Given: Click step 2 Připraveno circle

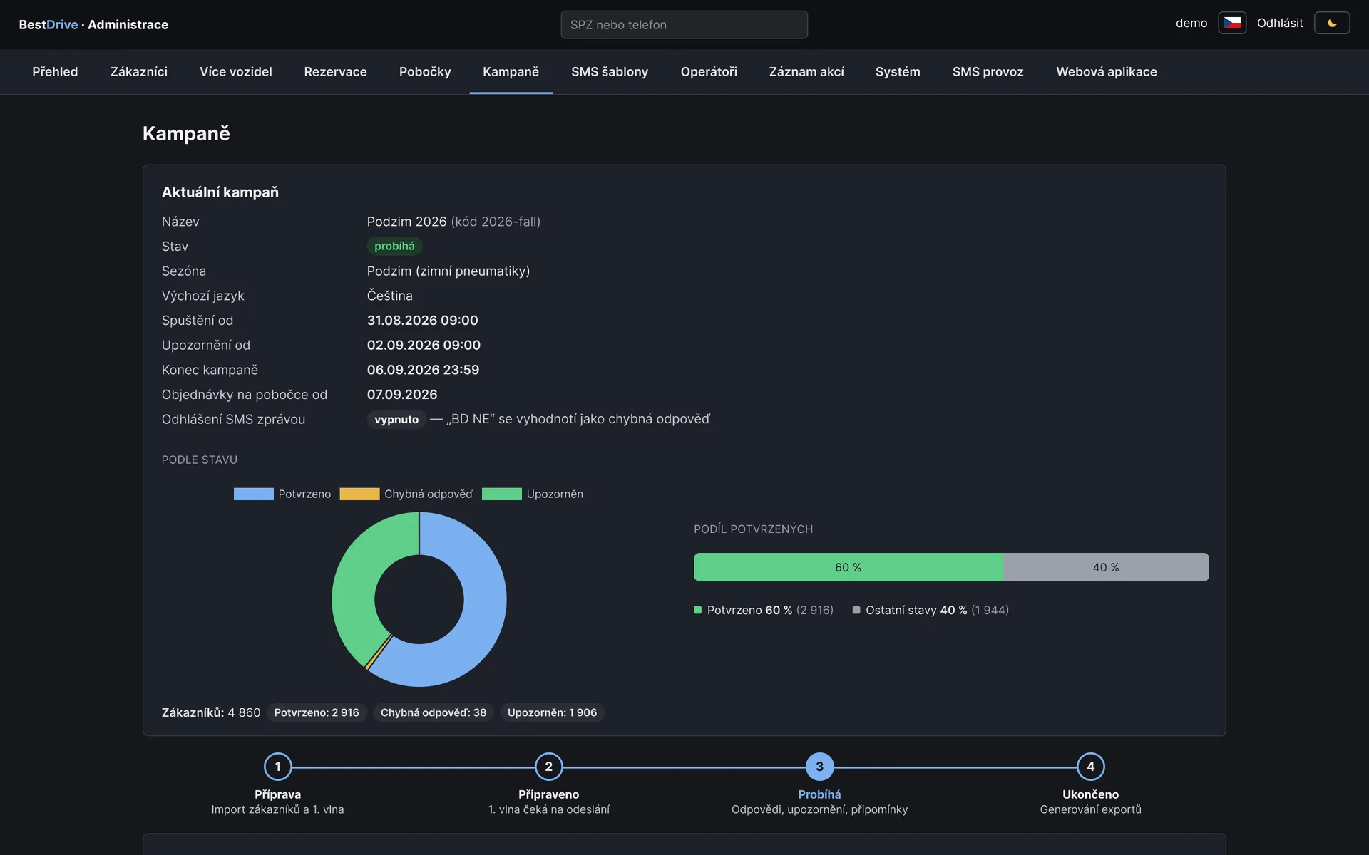Looking at the screenshot, I should (548, 767).
